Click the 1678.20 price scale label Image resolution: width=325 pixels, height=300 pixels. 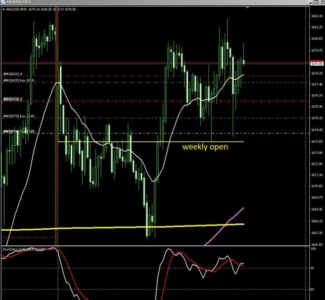click(x=317, y=73)
